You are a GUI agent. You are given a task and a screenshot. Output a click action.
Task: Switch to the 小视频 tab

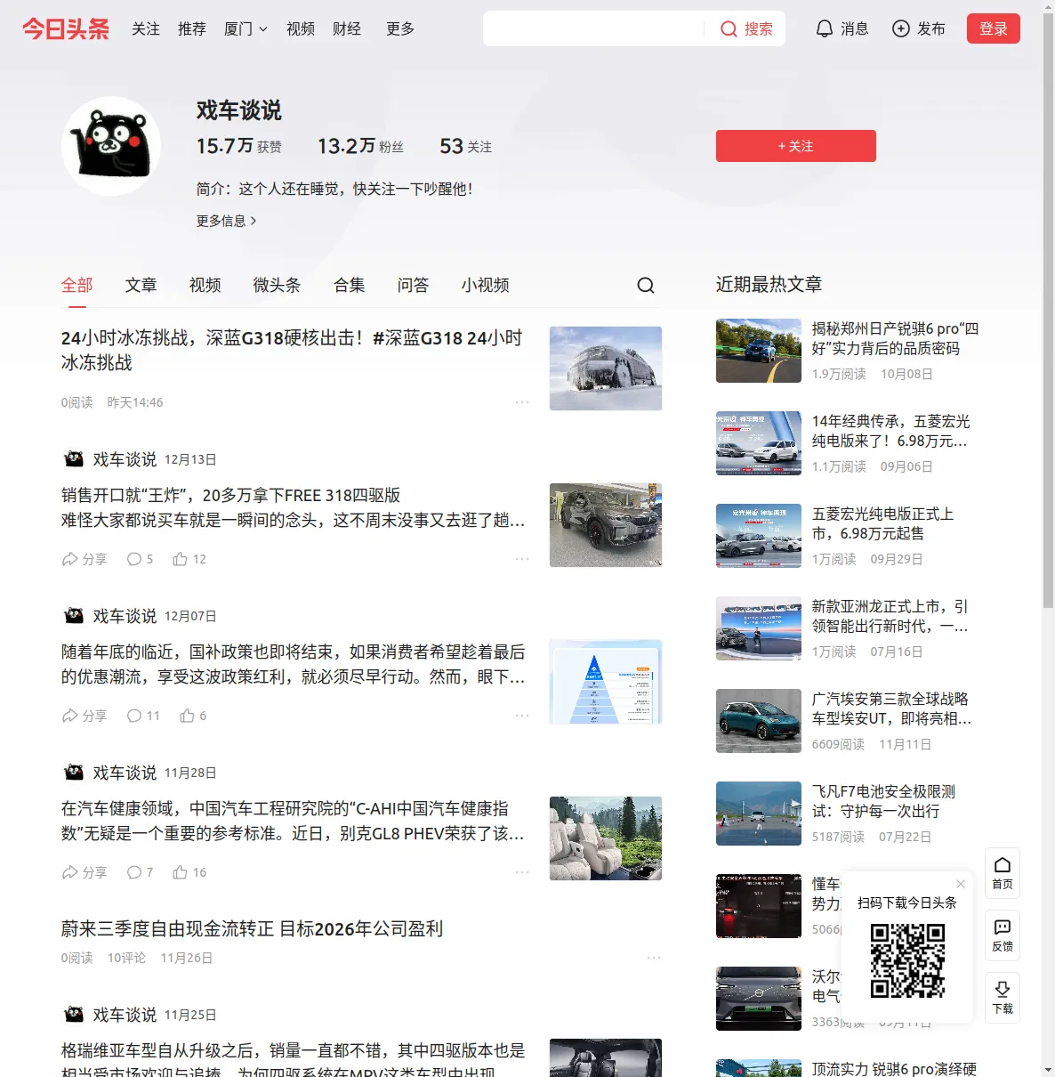tap(486, 285)
